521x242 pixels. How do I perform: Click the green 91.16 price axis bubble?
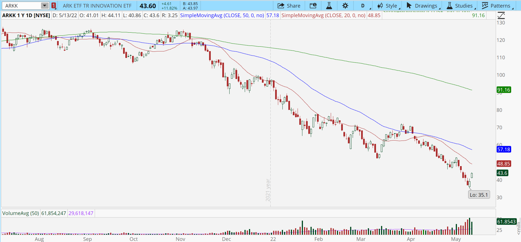pos(504,90)
